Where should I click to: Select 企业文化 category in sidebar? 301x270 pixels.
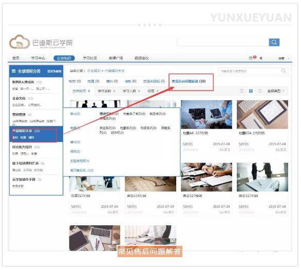pos(19,98)
